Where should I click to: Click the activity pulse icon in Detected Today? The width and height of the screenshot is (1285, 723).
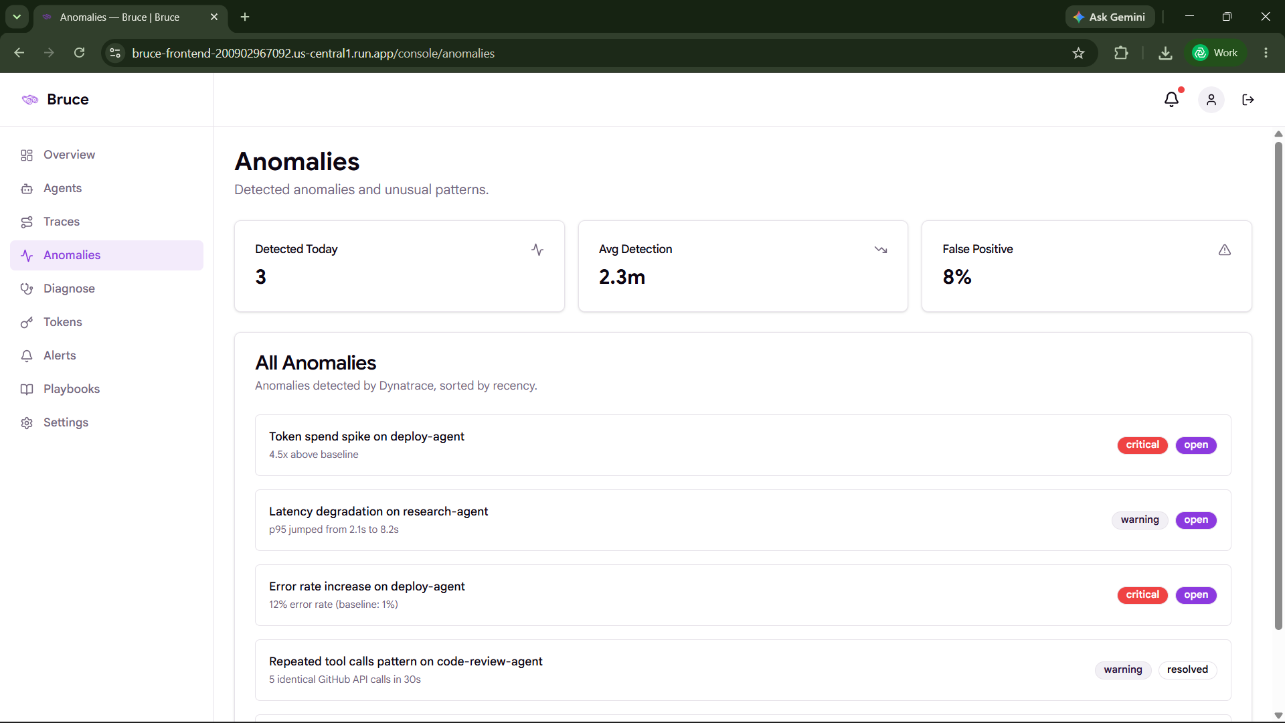click(537, 250)
